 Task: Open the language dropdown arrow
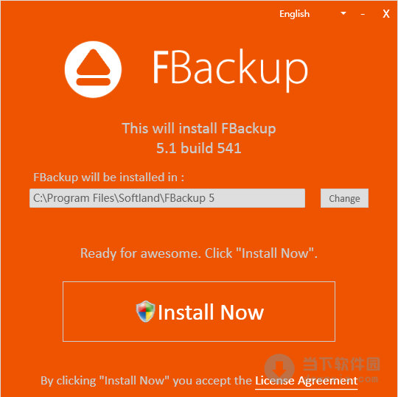[343, 13]
